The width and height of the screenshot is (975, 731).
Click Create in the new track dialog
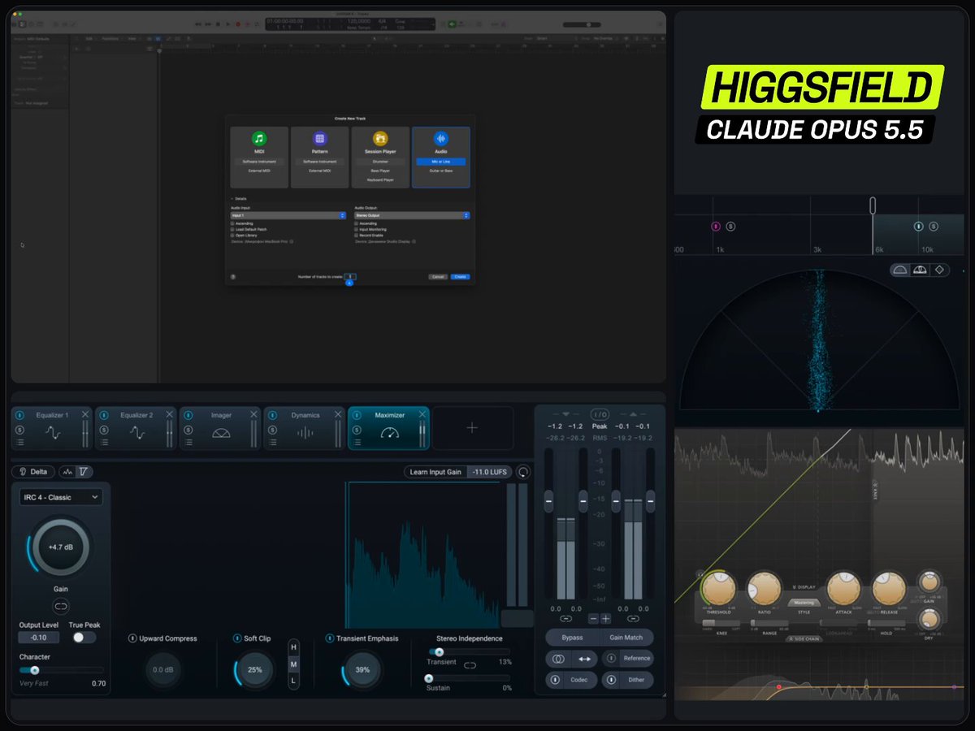click(461, 276)
